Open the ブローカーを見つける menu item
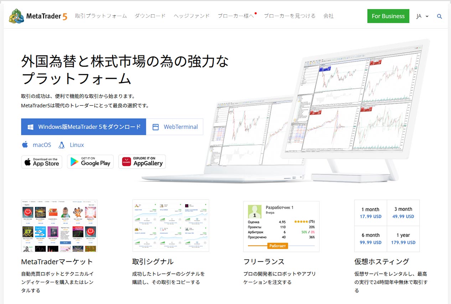The image size is (451, 304). point(290,16)
